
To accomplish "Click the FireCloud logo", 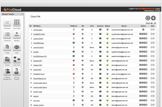I will pos(12,9).
